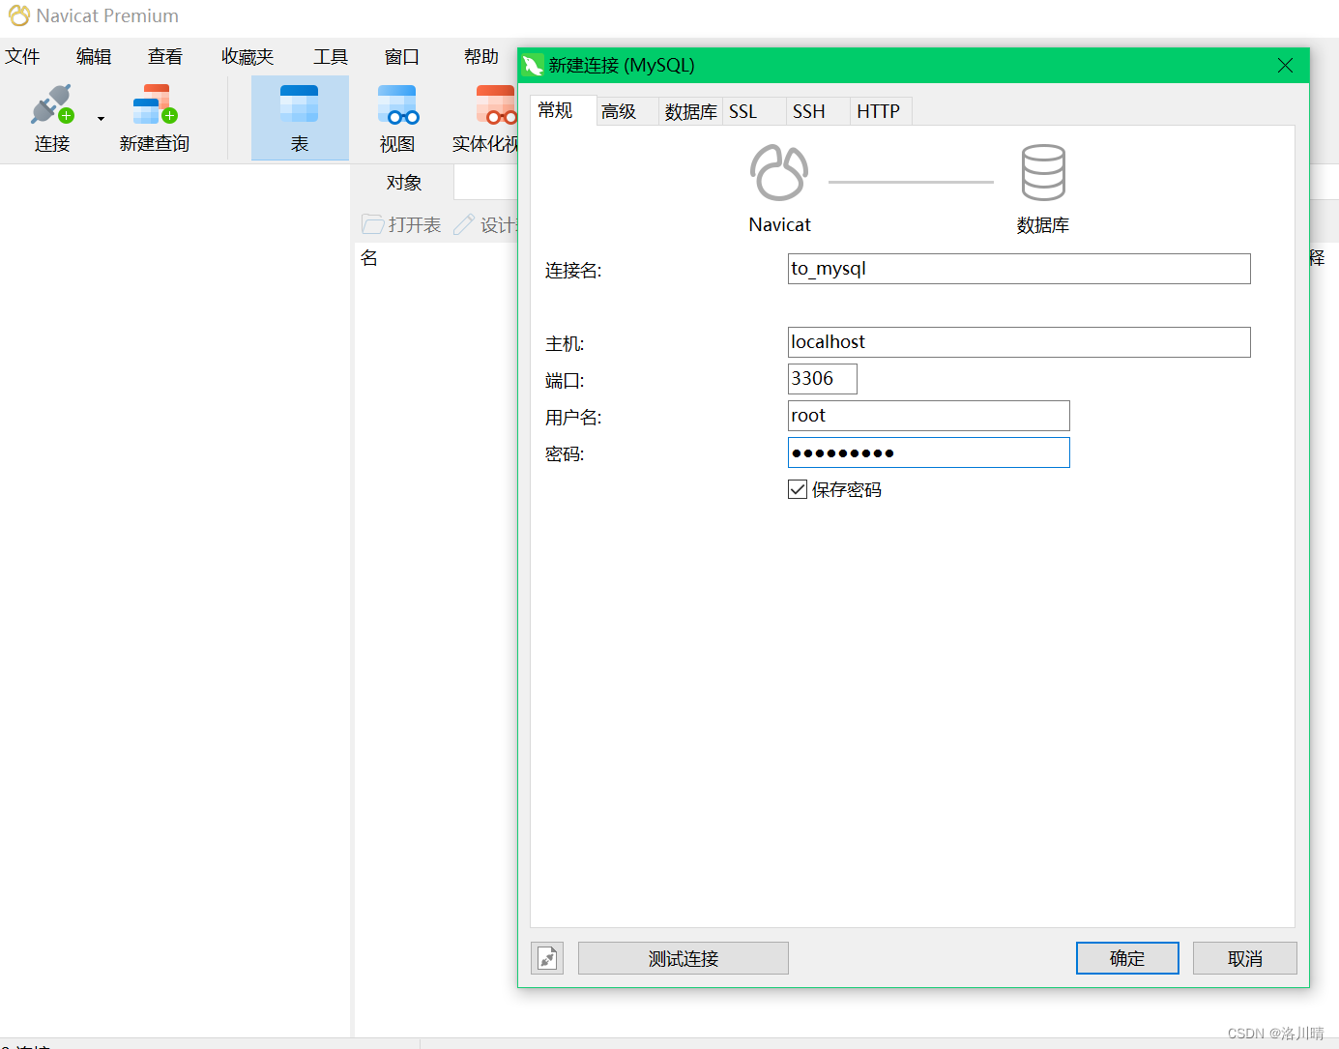Click the connection name field with to_mysql
The image size is (1339, 1049).
coord(1019,269)
